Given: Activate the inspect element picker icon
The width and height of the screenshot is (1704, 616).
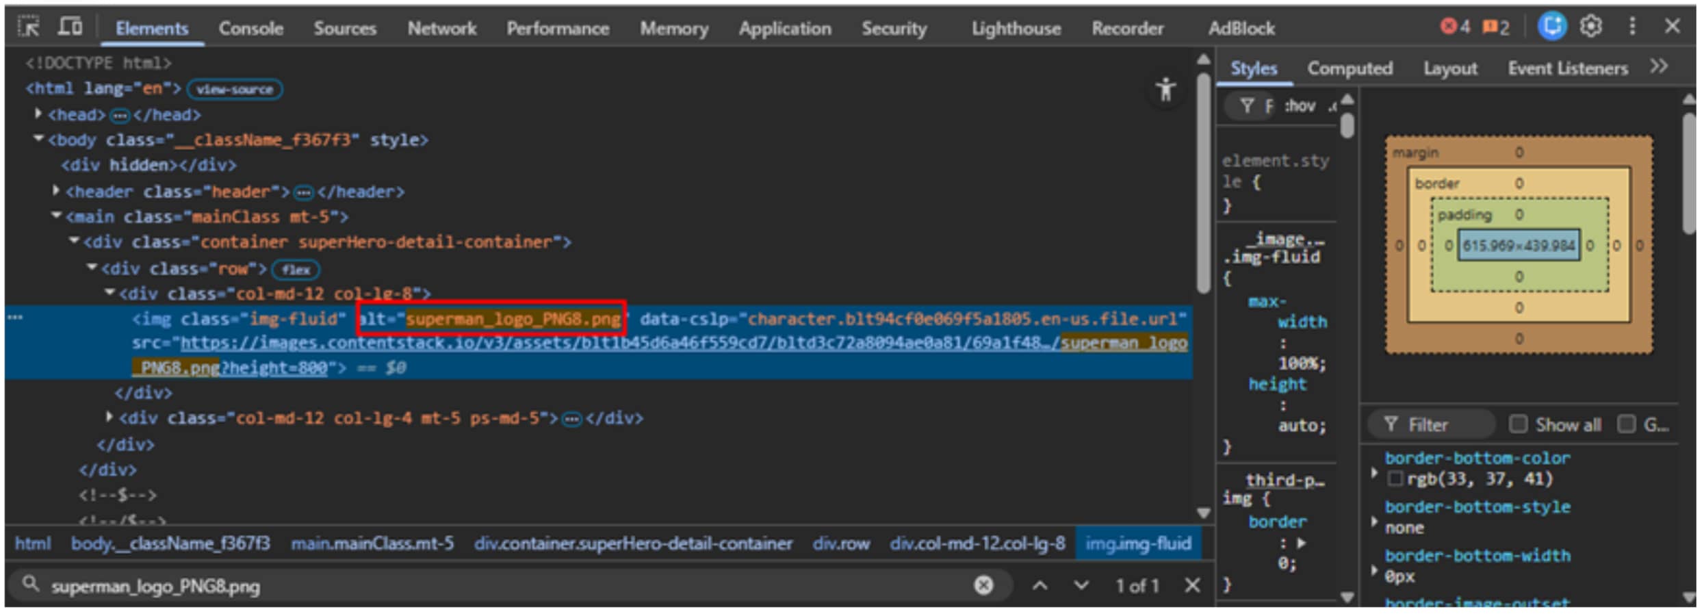Looking at the screenshot, I should tap(29, 27).
